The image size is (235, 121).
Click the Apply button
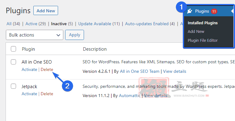point(74,35)
